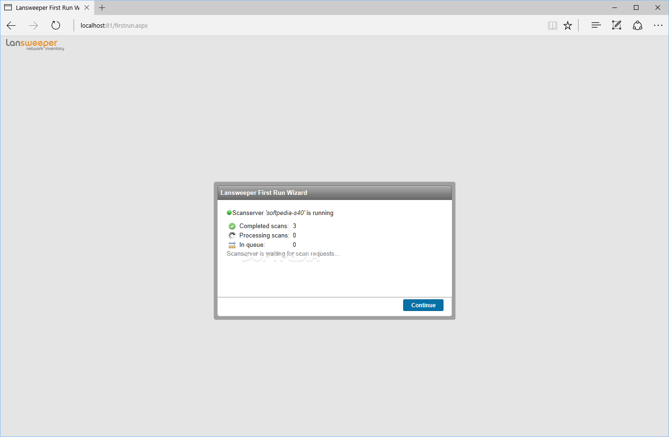
Task: Click the completed scans value 3
Action: 294,226
